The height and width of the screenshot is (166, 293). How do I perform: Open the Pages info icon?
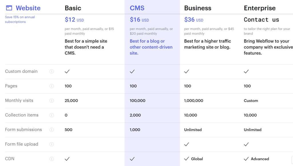[52, 86]
